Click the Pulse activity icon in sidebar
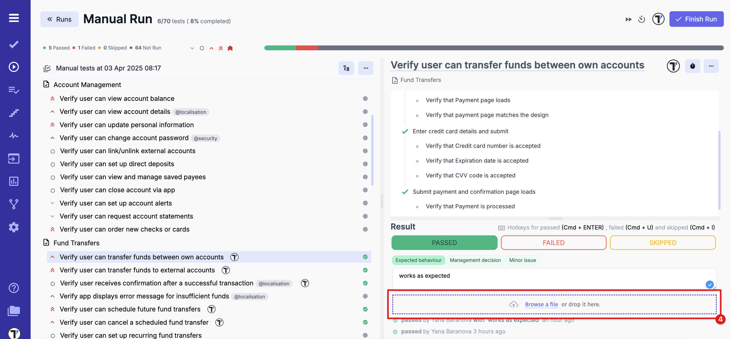This screenshot has width=731, height=339. [x=14, y=136]
